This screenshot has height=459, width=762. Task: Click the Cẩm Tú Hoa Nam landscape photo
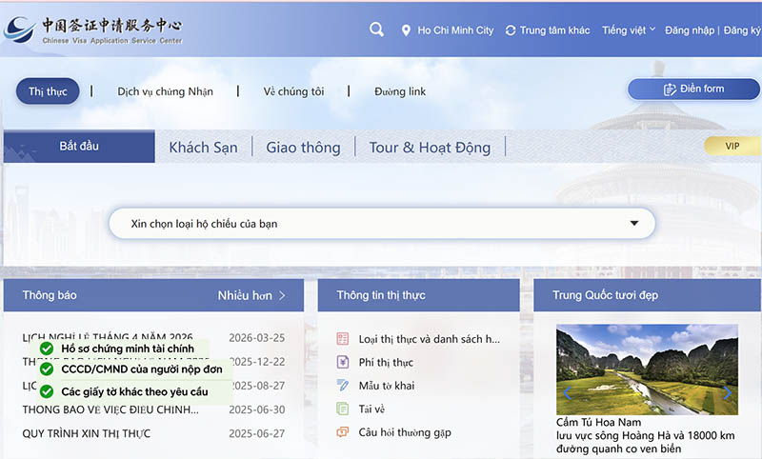[x=647, y=369]
